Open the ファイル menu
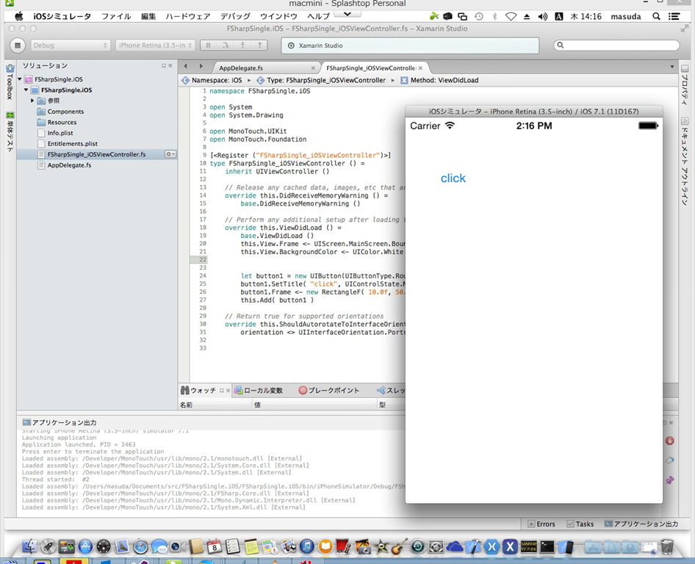 [116, 16]
